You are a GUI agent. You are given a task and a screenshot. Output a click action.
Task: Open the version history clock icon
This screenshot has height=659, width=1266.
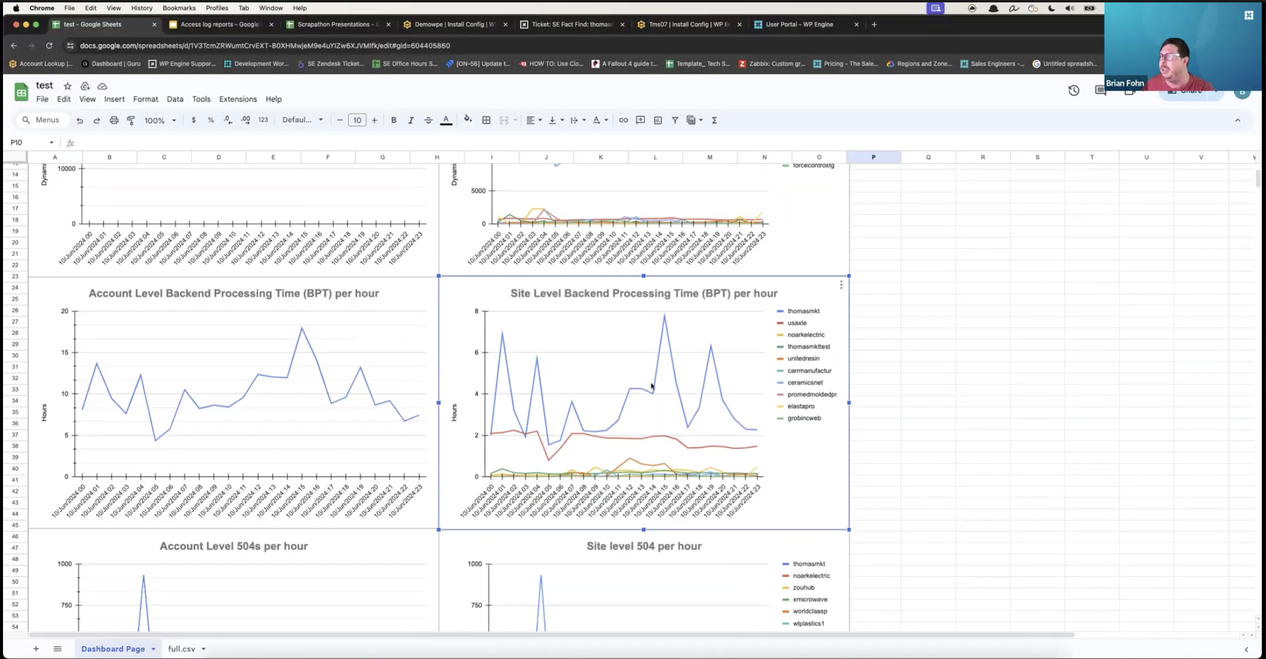coord(1073,91)
